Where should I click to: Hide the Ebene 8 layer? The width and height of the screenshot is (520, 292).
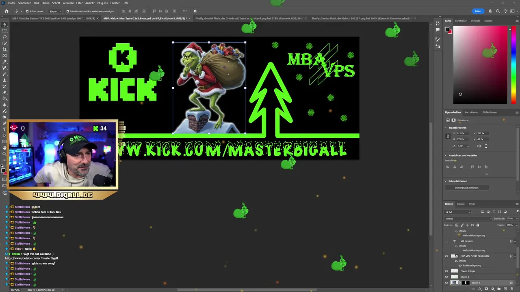[446, 283]
